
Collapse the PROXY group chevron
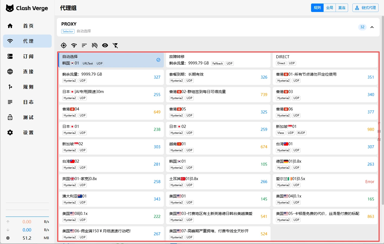click(372, 27)
